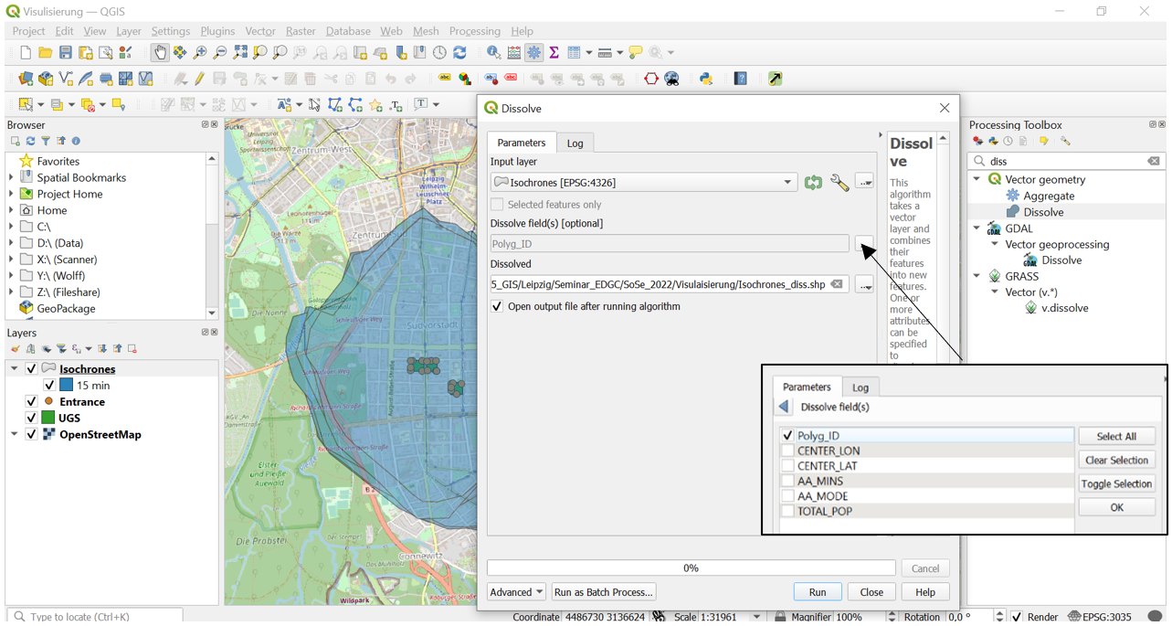Collapse the Vector geometry group in toolbox

(x=977, y=180)
